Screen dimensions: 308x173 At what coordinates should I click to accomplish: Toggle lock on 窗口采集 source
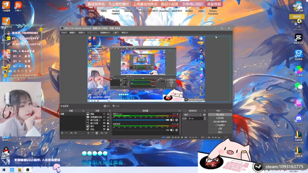click(x=108, y=123)
